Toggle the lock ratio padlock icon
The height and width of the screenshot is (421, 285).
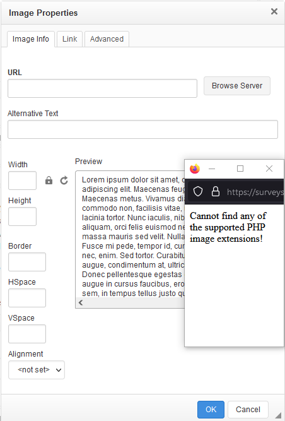point(49,181)
